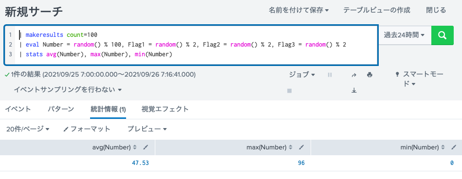Open フォーマット options

87,129
